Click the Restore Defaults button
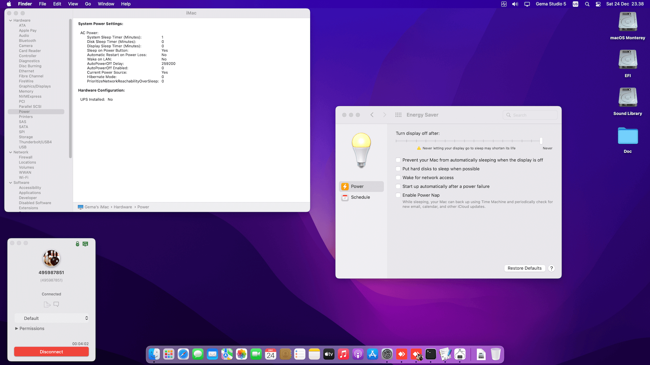Viewport: 650px width, 365px height. click(x=524, y=268)
